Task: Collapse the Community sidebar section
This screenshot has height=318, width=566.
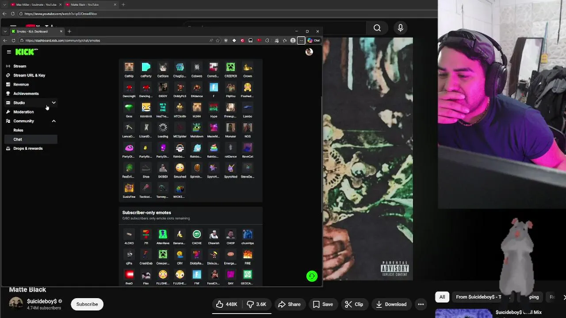Action: (54, 121)
